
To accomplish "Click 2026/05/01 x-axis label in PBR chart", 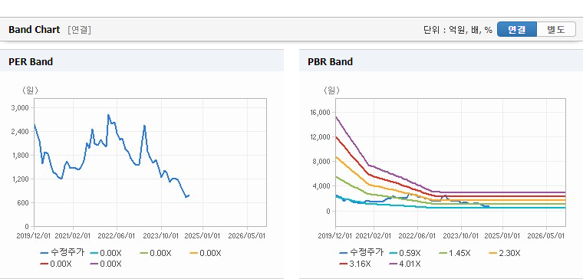I will pyautogui.click(x=546, y=235).
